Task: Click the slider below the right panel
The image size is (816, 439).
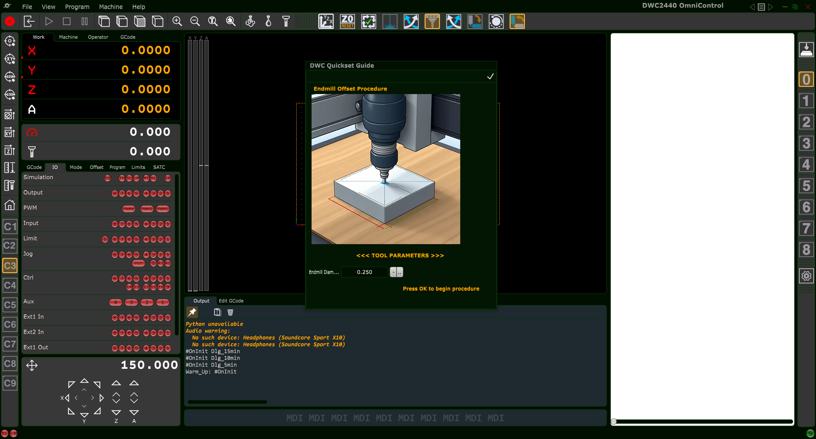Action: [613, 422]
